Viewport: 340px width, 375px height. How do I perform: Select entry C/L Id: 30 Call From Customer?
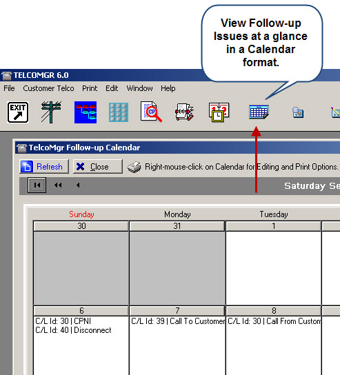(274, 321)
